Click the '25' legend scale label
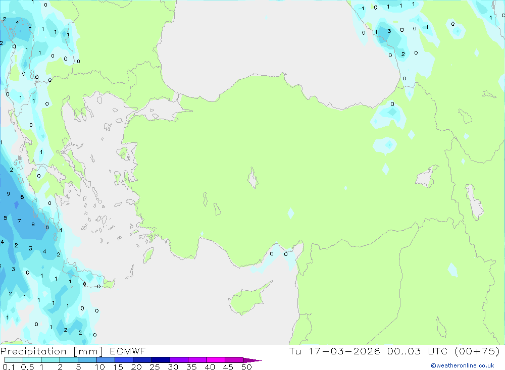This screenshot has width=505, height=370. click(x=155, y=367)
